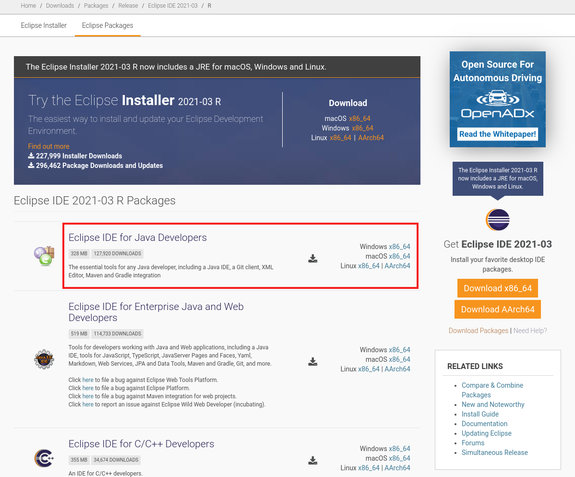Image resolution: width=575 pixels, height=477 pixels.
Task: Click the 114,733 DOWNLOADS badge
Action: click(x=117, y=334)
